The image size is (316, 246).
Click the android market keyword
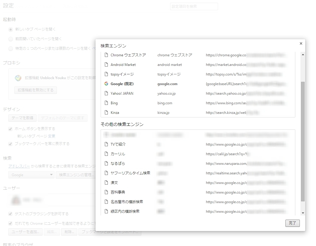[170, 65]
